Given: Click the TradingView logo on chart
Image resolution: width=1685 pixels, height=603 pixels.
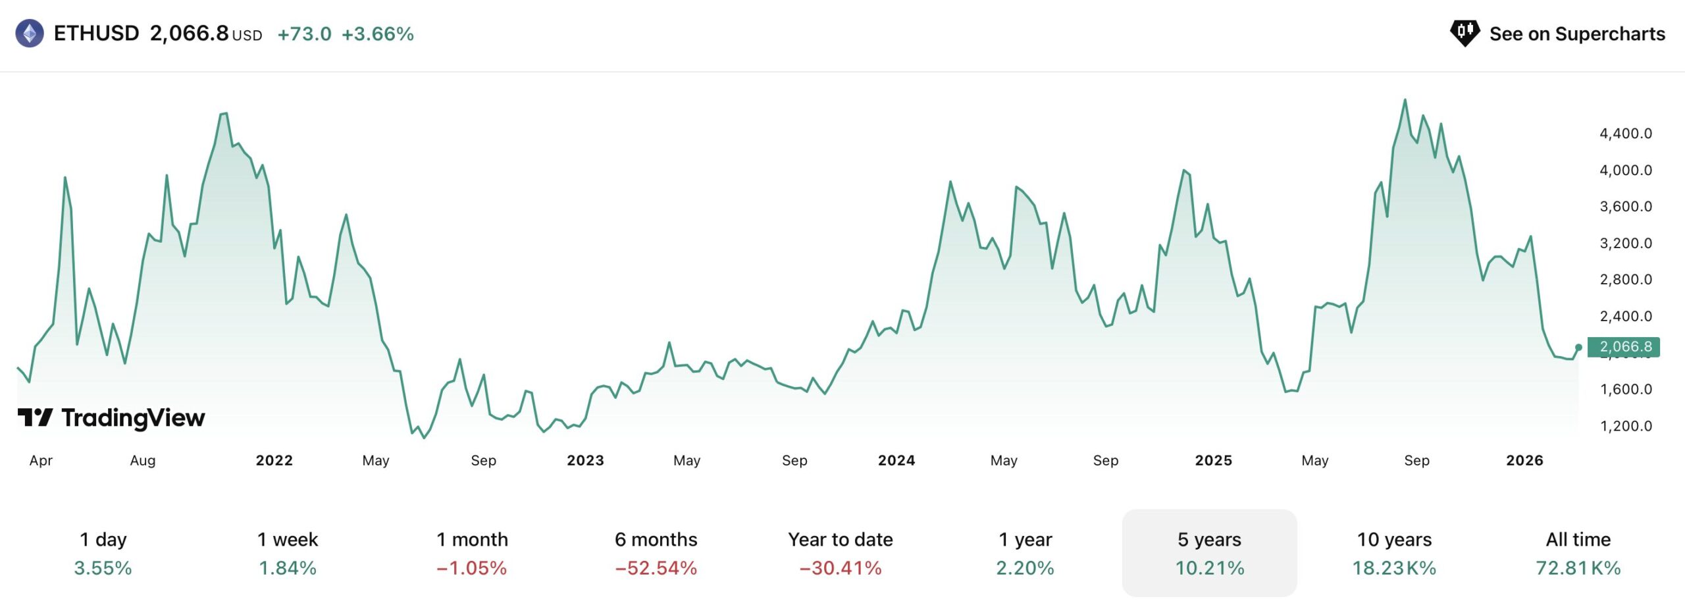Looking at the screenshot, I should pyautogui.click(x=111, y=417).
